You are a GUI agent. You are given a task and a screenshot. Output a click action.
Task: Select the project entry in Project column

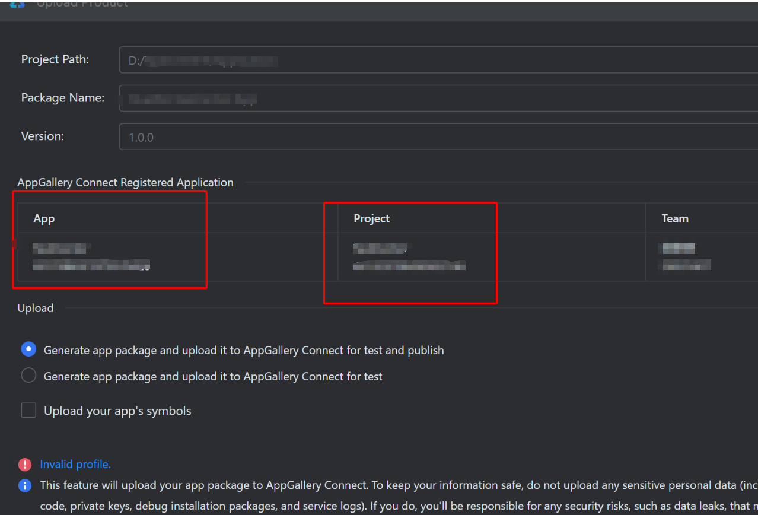409,257
